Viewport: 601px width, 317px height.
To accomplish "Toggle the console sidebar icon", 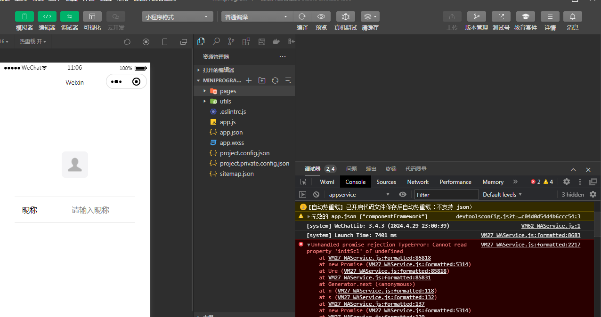I will (303, 194).
